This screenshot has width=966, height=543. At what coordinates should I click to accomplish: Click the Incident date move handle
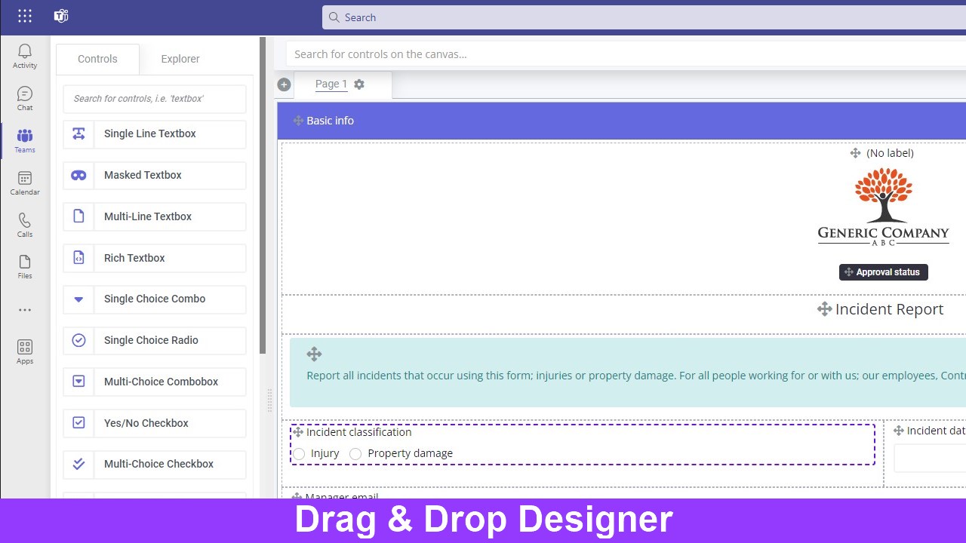click(898, 431)
